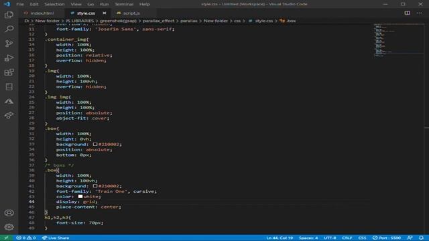Switch to the index.html tab

click(42, 13)
